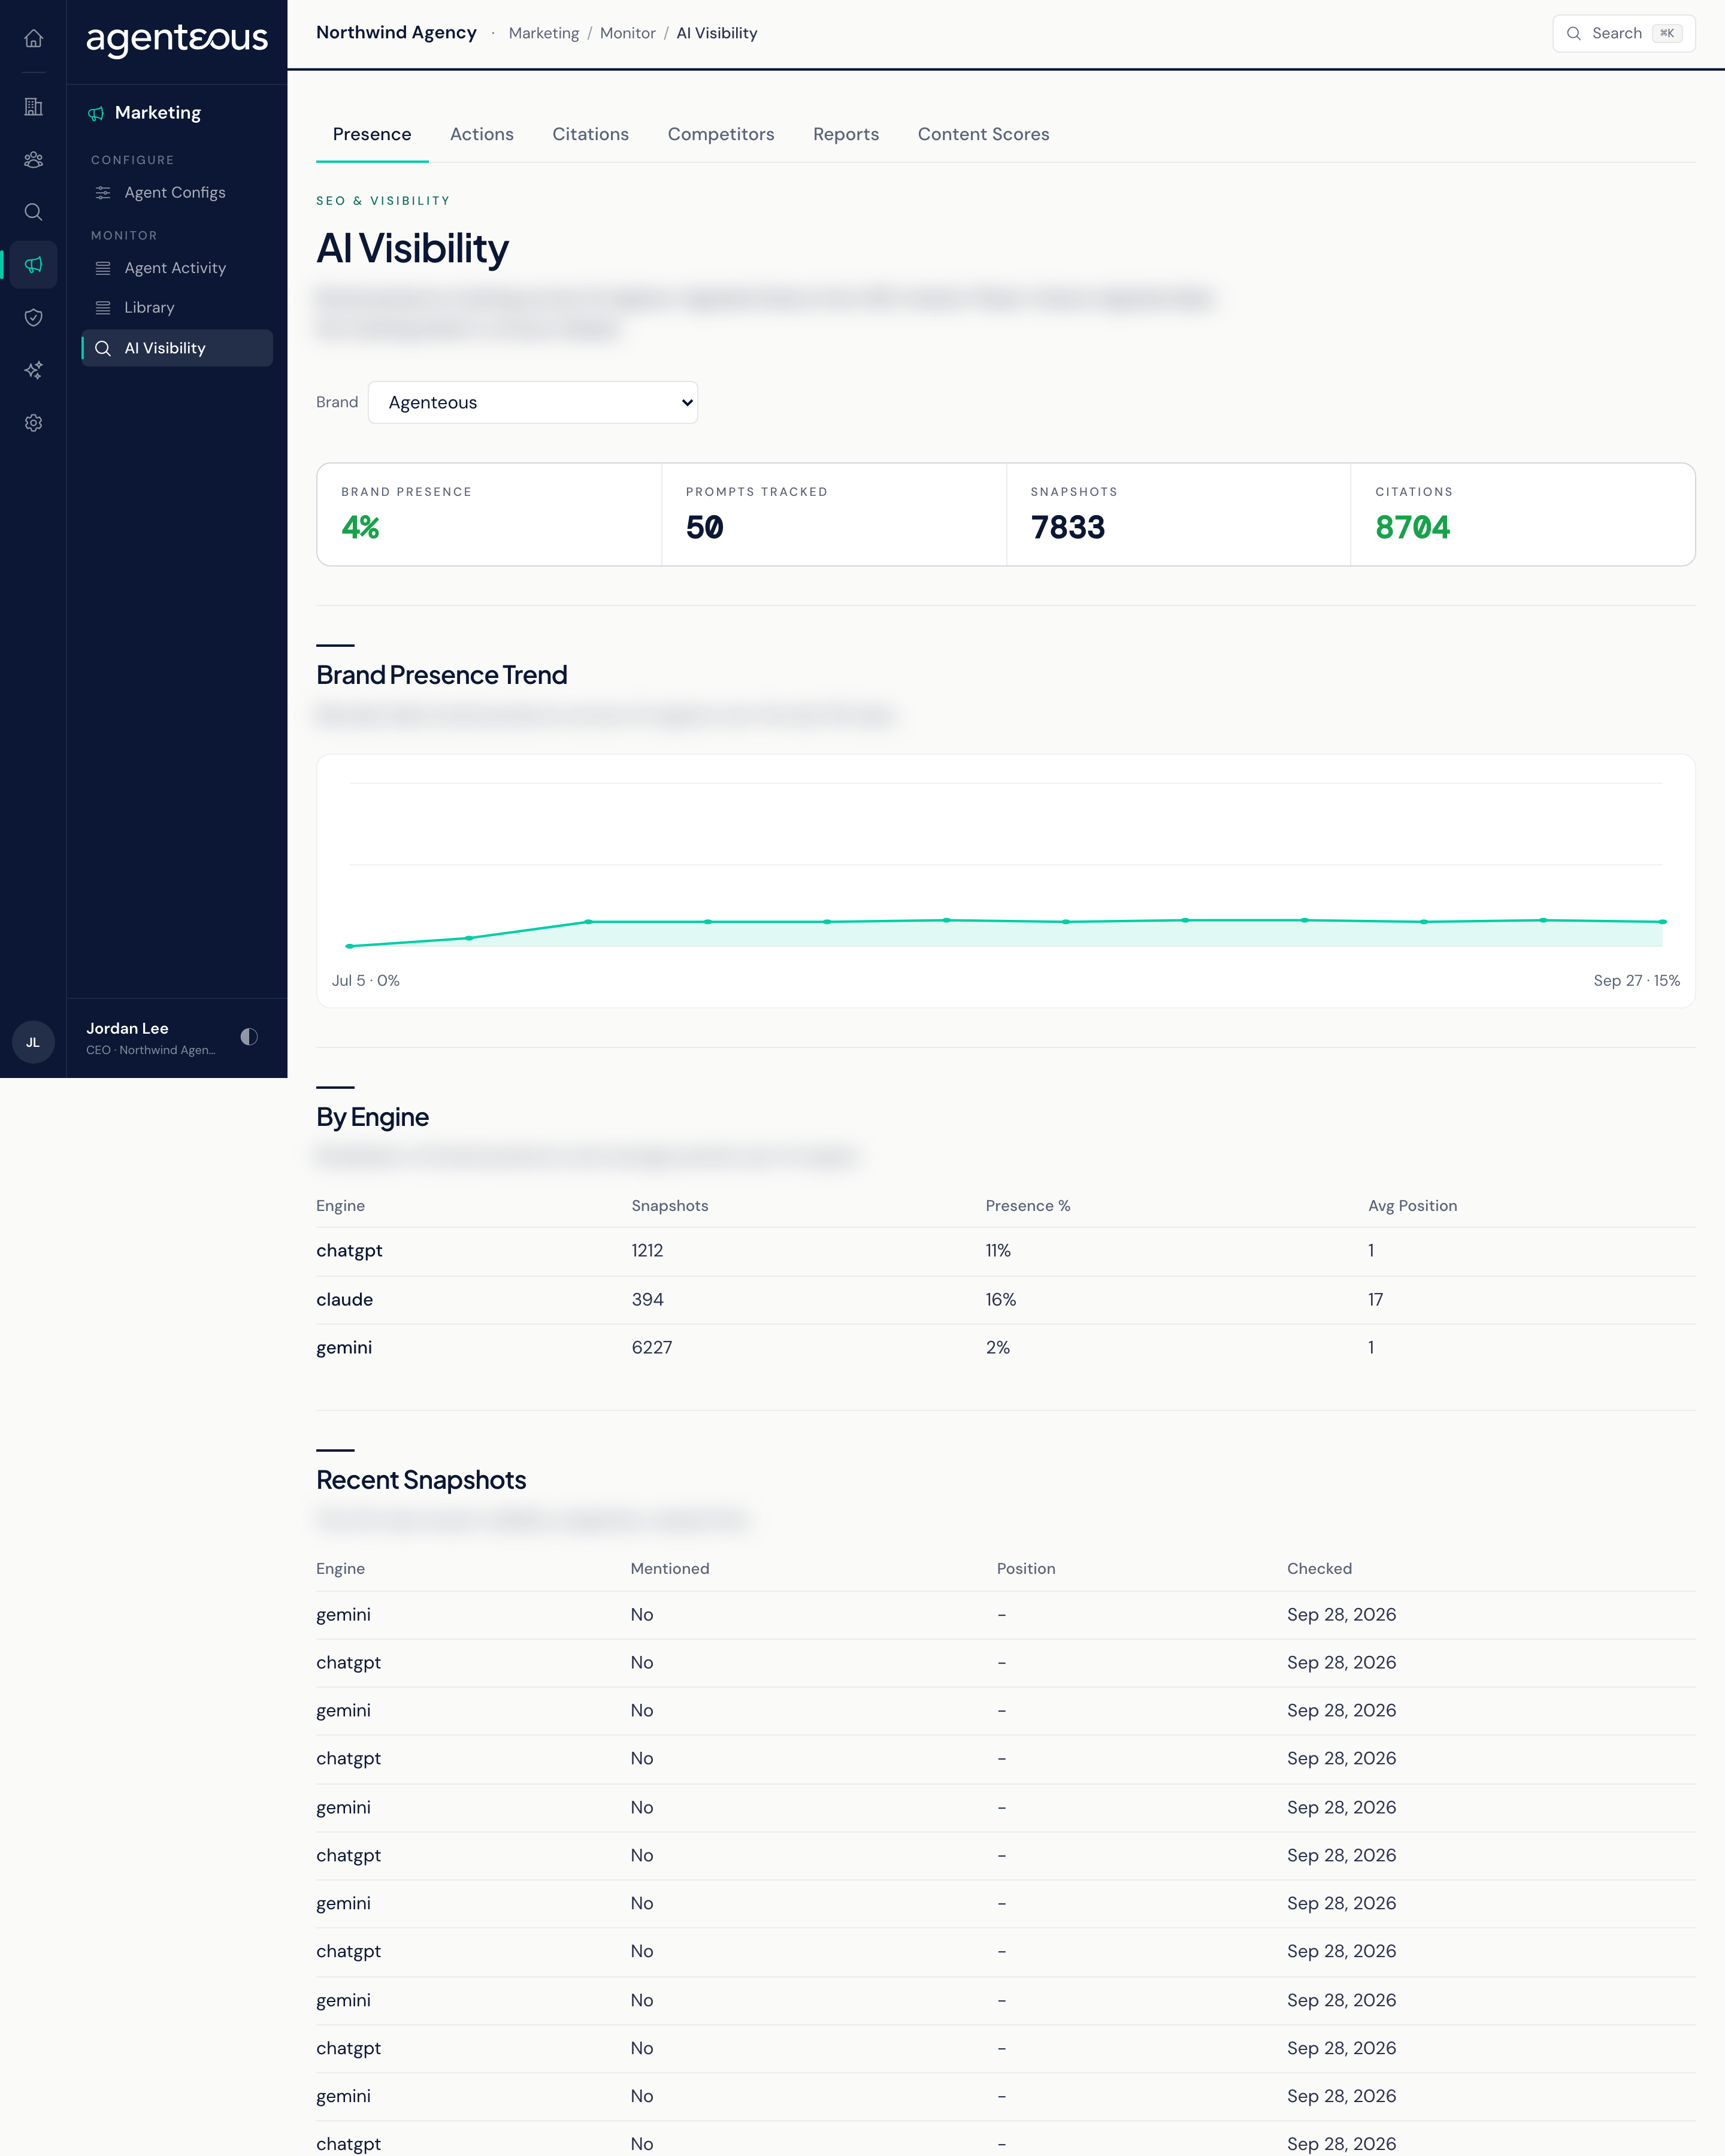Click the Snapshots 7833 value
The image size is (1725, 2156).
[x=1068, y=527]
